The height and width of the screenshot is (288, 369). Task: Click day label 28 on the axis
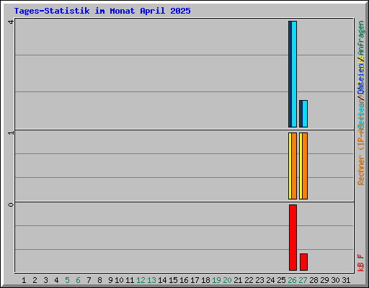point(314,280)
